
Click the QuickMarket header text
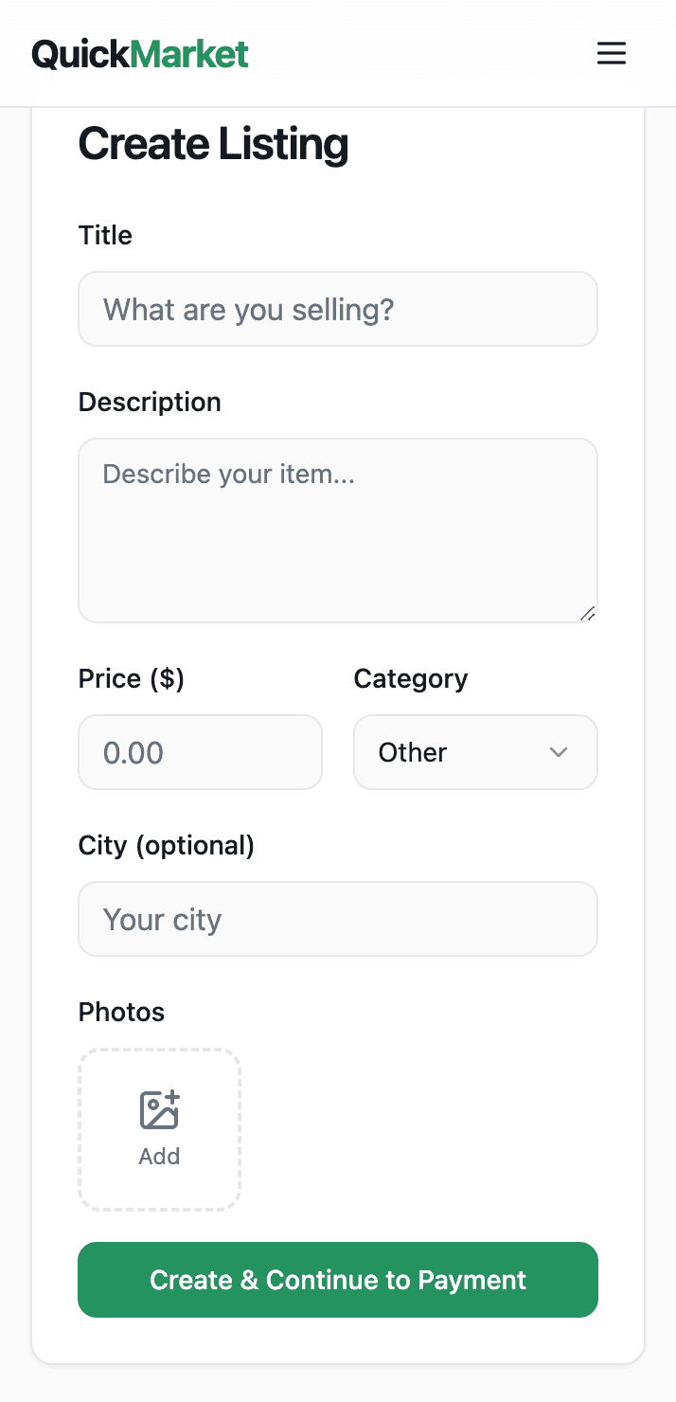(x=140, y=53)
